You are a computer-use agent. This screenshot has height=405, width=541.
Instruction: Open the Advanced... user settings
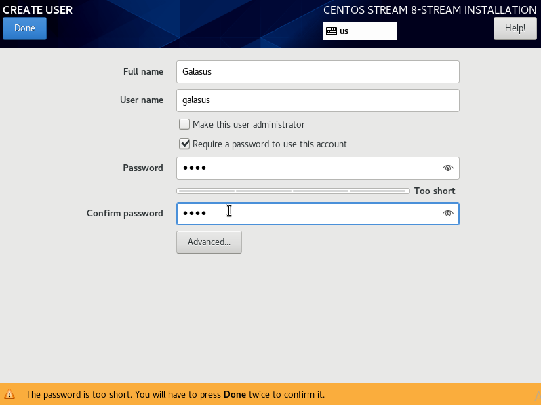(209, 242)
